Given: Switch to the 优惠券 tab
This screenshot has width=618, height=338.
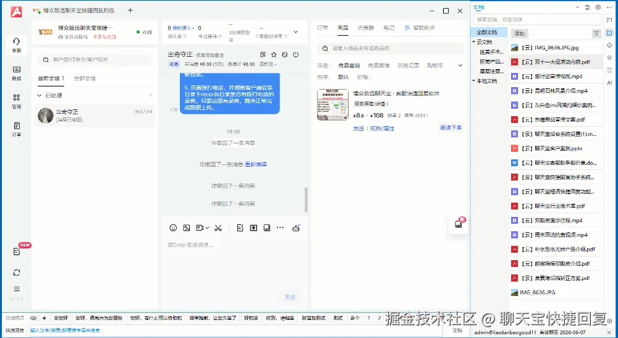Looking at the screenshot, I should coord(365,28).
